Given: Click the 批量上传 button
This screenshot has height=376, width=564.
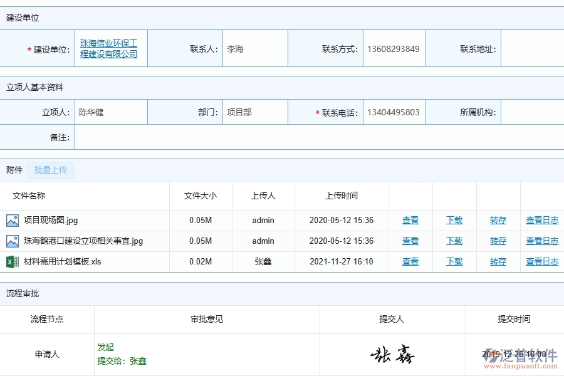Looking at the screenshot, I should (51, 170).
